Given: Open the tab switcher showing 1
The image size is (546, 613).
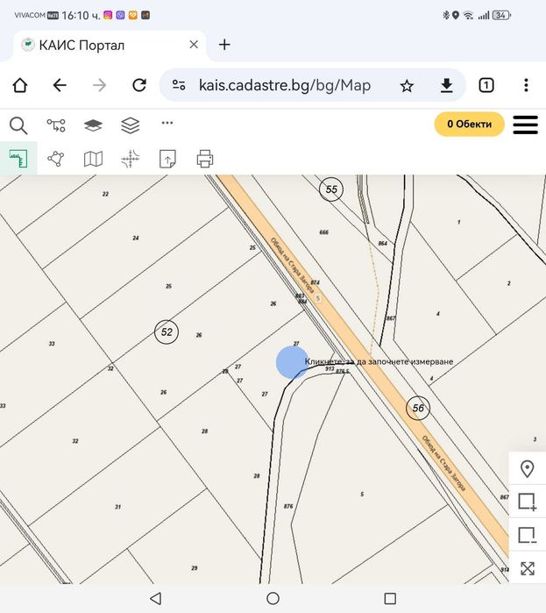Looking at the screenshot, I should pyautogui.click(x=486, y=85).
